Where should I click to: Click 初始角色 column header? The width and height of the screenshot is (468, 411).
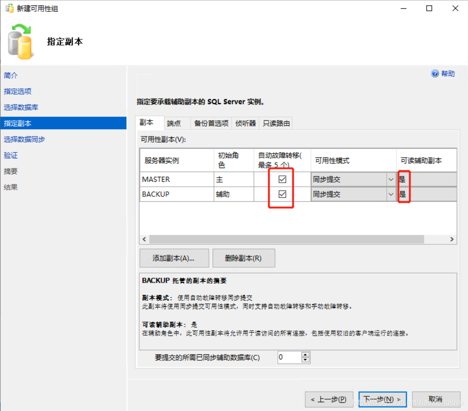234,160
